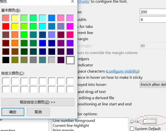
Task: Select the hot pink swatch in third row
Action: click(x=70, y=35)
